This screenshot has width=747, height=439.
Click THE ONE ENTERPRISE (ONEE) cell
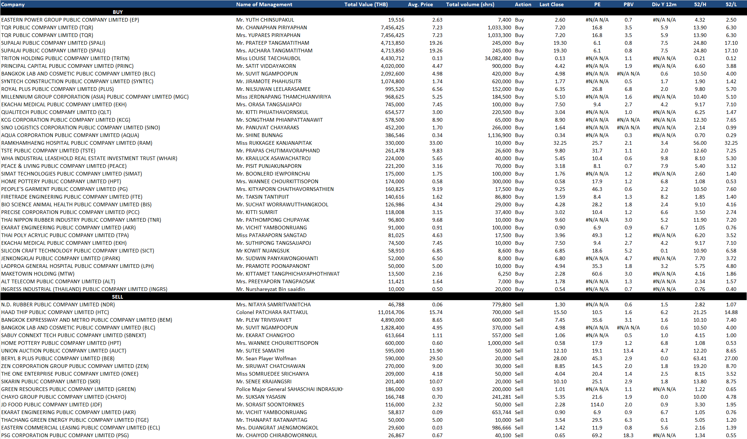click(70, 374)
